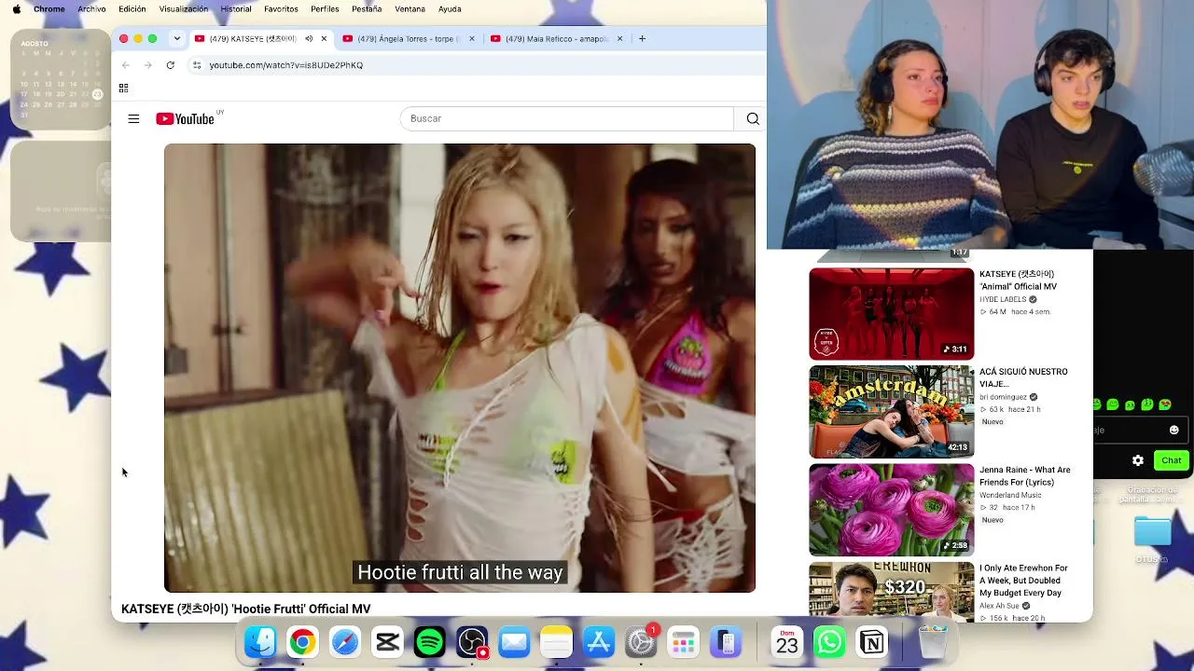Image resolution: width=1194 pixels, height=671 pixels.
Task: Open a new Chrome tab
Action: 642,38
